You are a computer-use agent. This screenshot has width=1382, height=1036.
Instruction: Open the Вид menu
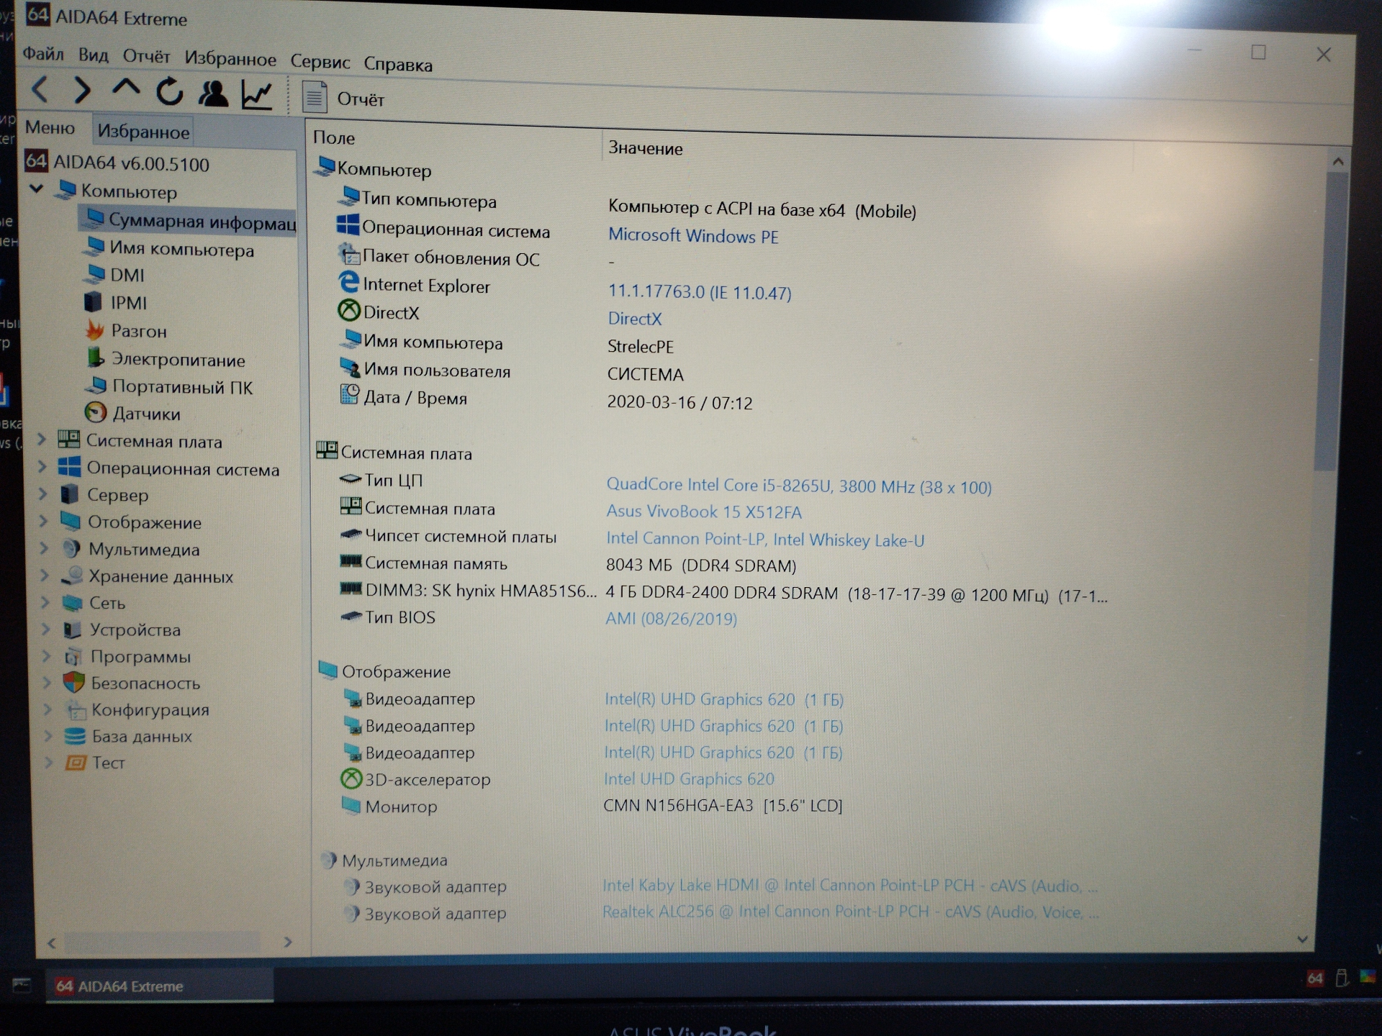coord(94,55)
